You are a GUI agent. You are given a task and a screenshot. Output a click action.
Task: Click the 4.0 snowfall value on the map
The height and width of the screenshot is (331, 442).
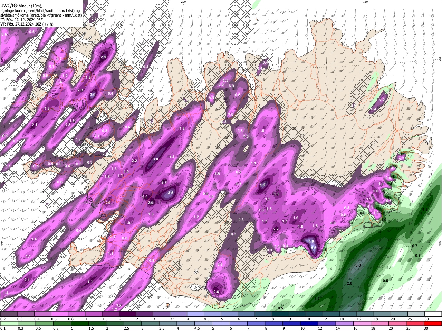[x=311, y=241]
